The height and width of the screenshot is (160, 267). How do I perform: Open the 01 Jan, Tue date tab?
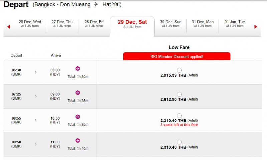pos(235,24)
